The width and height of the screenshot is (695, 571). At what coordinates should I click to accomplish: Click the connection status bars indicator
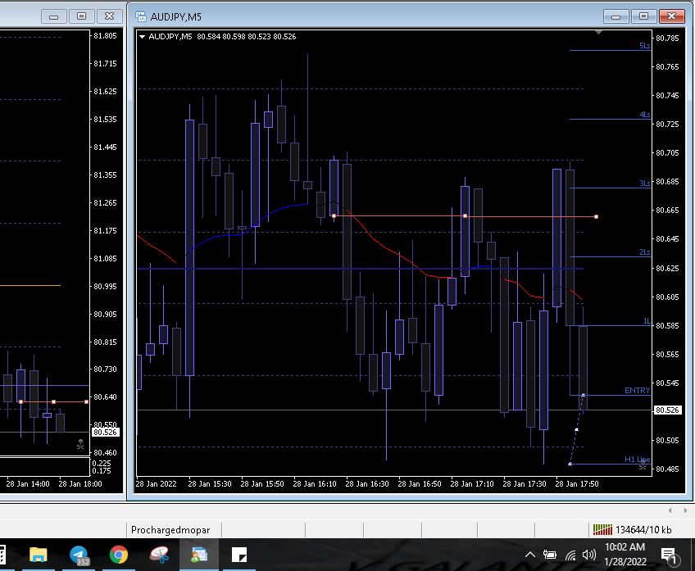click(x=602, y=529)
